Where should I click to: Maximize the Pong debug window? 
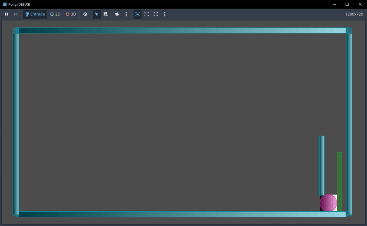coord(347,4)
